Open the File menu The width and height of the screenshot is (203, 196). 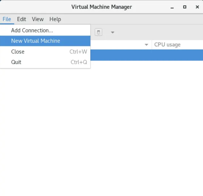click(7, 19)
